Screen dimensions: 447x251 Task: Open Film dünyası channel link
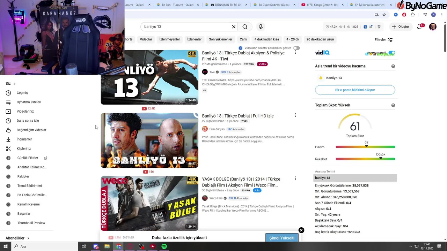point(217,129)
